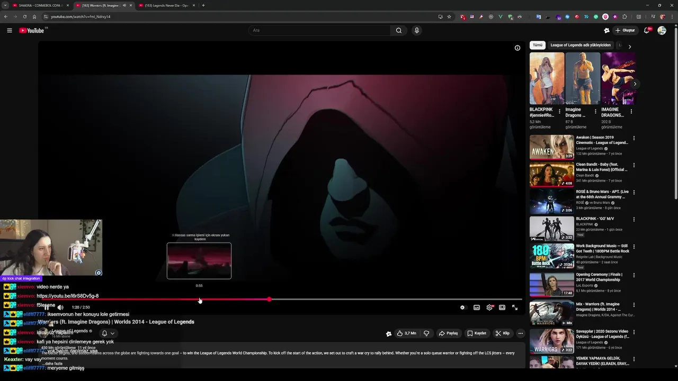This screenshot has width=678, height=381.
Task: Start voice search with the microphone icon
Action: click(x=417, y=30)
